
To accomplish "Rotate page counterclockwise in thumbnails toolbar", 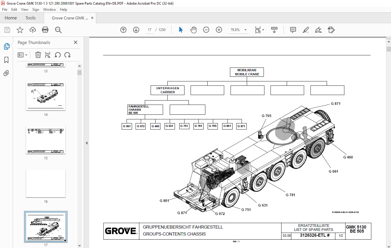I will (58, 55).
